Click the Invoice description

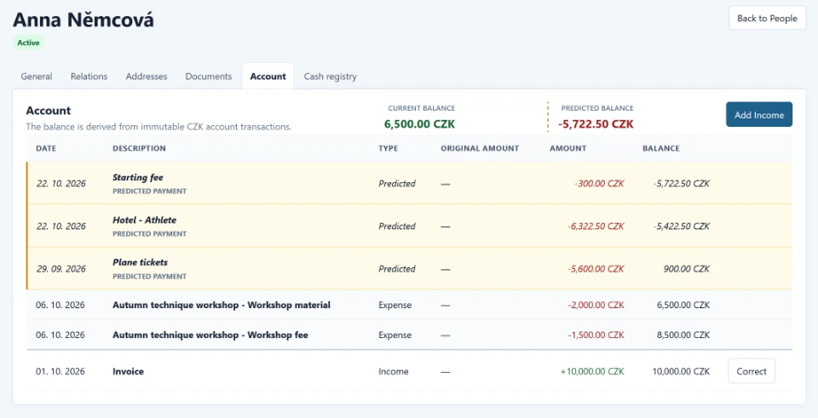tap(129, 372)
